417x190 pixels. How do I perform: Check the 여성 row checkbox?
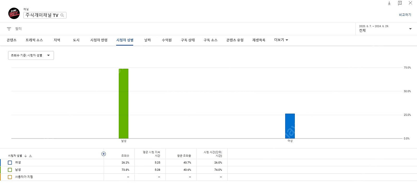[x=10, y=163]
